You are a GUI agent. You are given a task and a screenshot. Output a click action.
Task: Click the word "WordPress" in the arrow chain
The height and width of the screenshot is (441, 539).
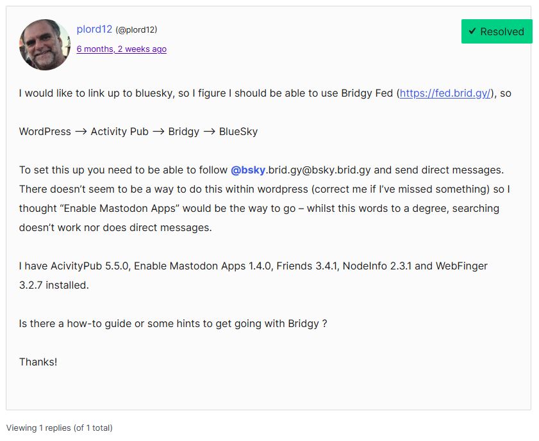click(x=45, y=132)
